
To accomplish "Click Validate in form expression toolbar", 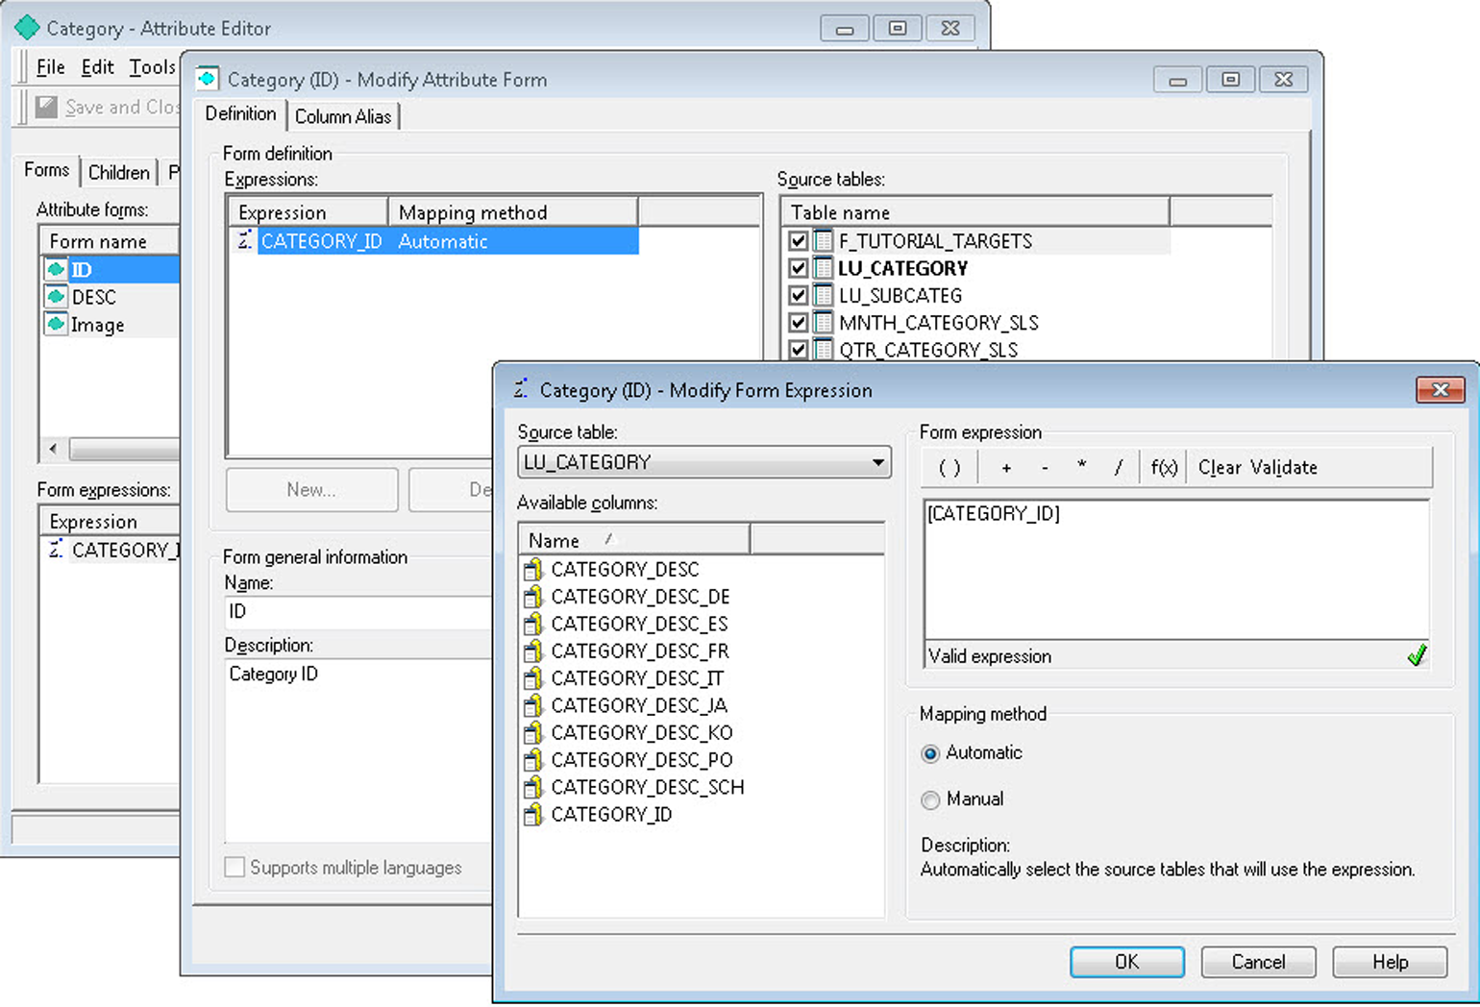I will (x=1284, y=468).
